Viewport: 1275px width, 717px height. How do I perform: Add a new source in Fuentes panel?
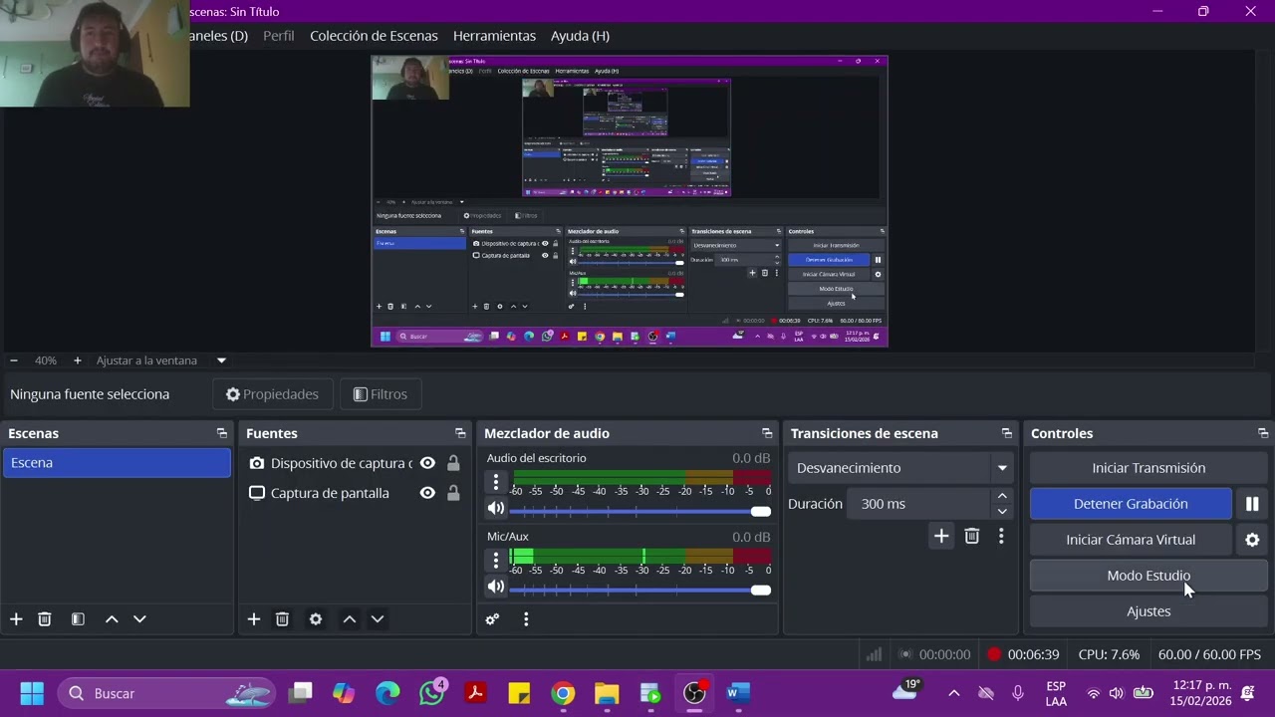[254, 619]
